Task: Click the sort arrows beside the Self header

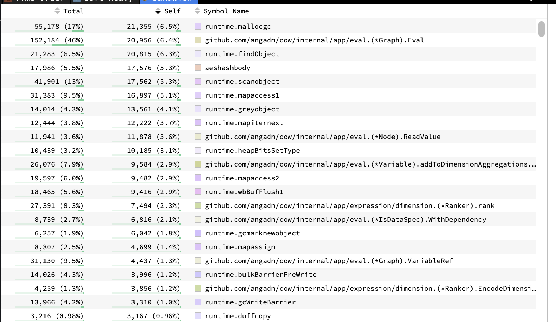Action: (158, 11)
